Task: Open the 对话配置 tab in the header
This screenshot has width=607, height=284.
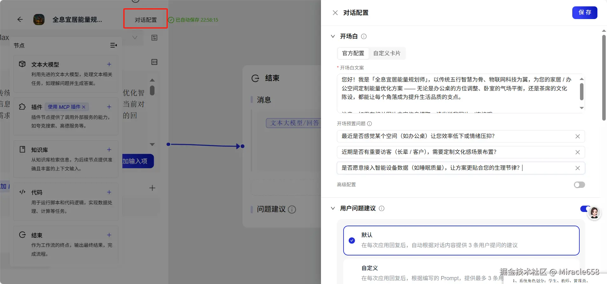Action: pyautogui.click(x=146, y=20)
